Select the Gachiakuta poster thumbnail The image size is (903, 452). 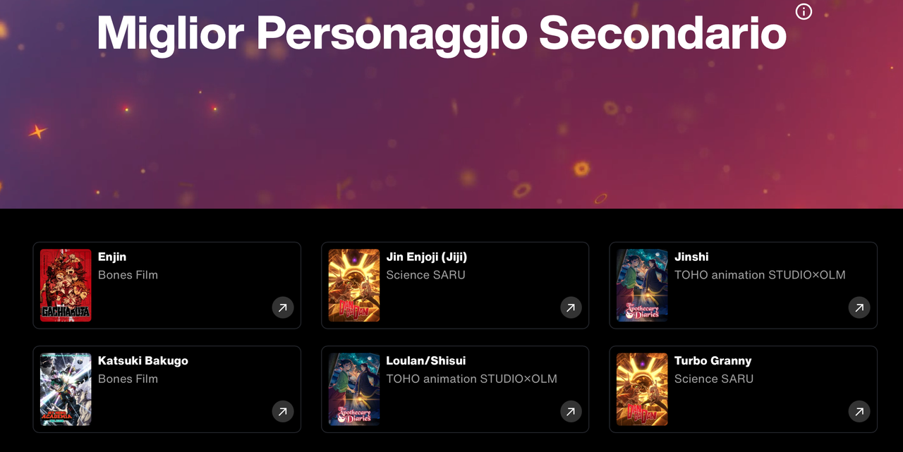pos(66,286)
